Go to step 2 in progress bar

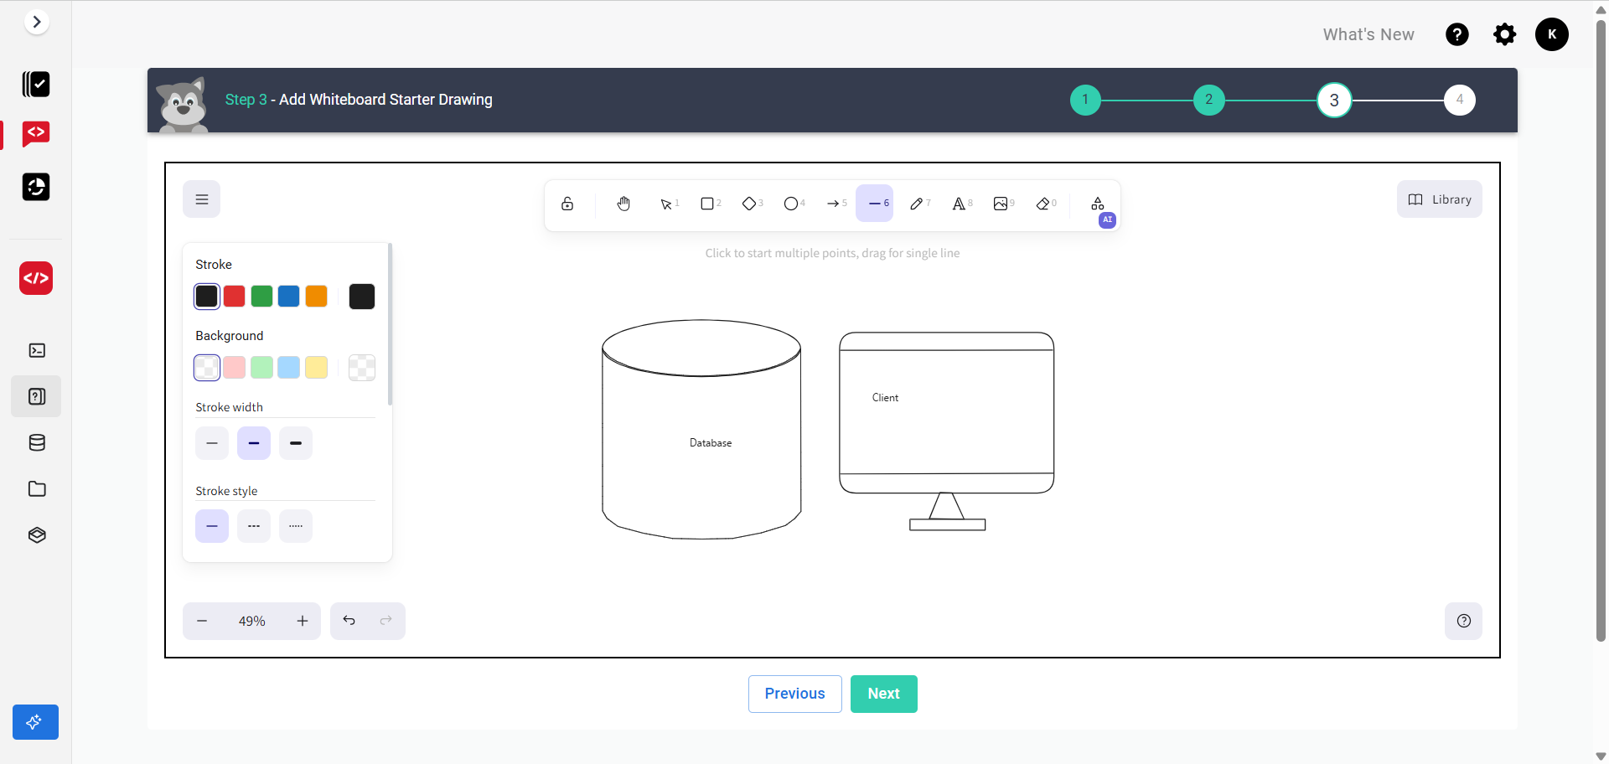coord(1208,100)
